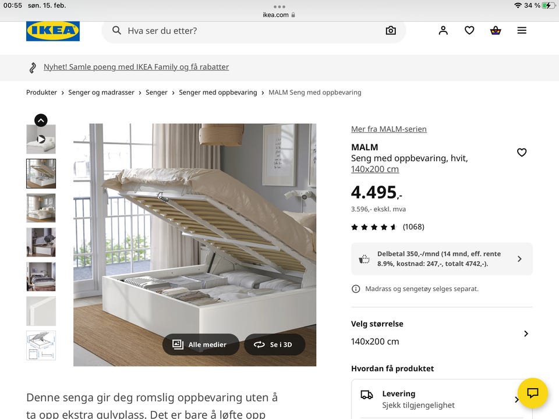Open the chat bubble button

533,393
